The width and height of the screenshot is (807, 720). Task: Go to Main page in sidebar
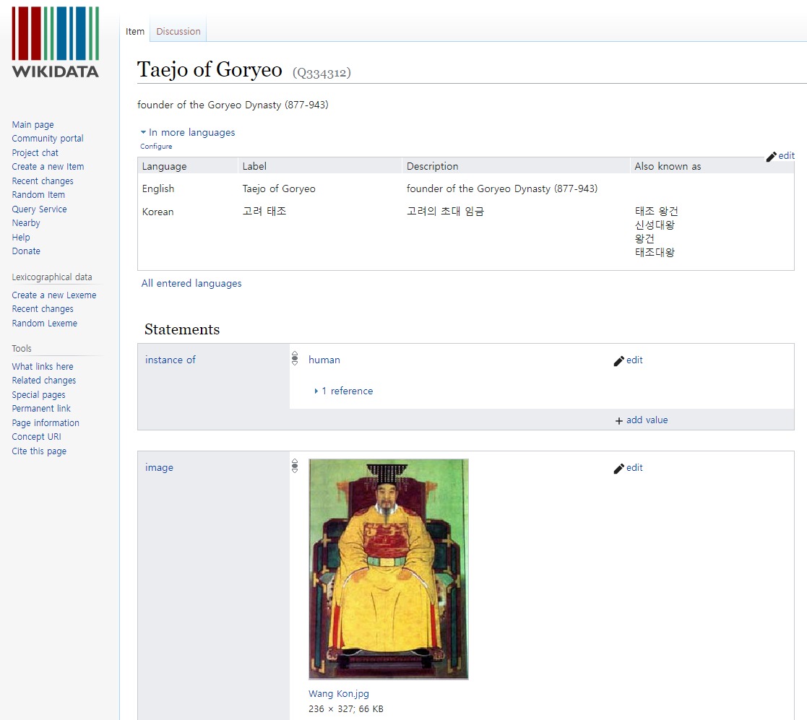tap(33, 124)
